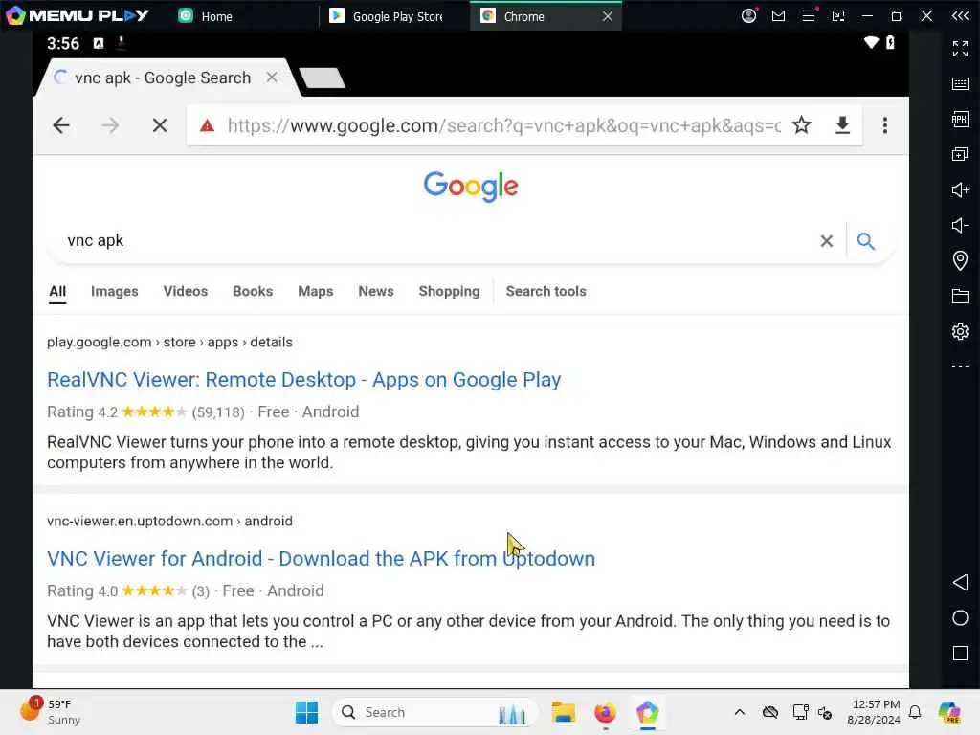Click MEmu mini window mode icon
The image size is (980, 735).
[838, 15]
